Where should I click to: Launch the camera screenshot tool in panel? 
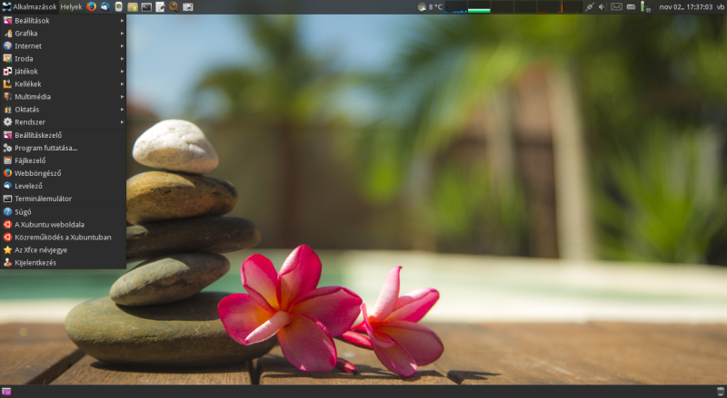point(188,7)
